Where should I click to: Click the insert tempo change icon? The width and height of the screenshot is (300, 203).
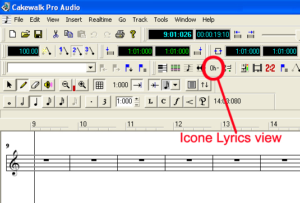47,51
